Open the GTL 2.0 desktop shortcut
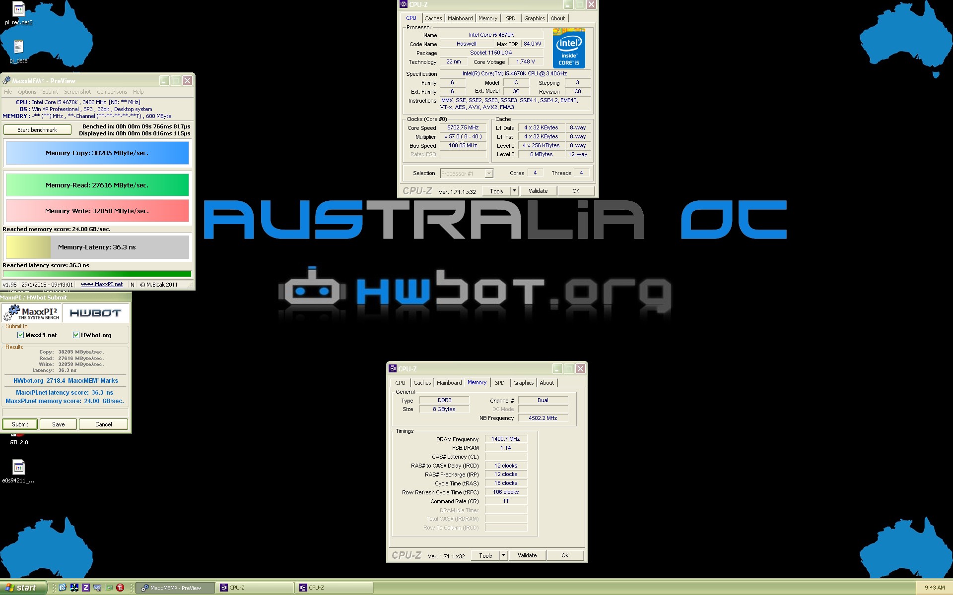 pyautogui.click(x=18, y=439)
